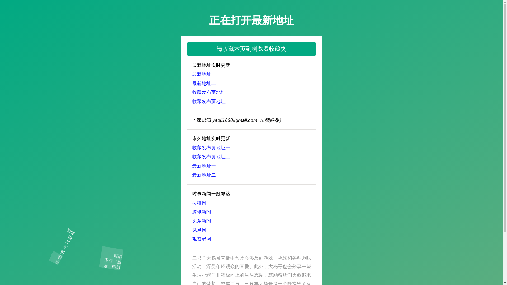
Task: Open 收藏发布页地址一 under 最新地址实时更新
Action: point(211,93)
